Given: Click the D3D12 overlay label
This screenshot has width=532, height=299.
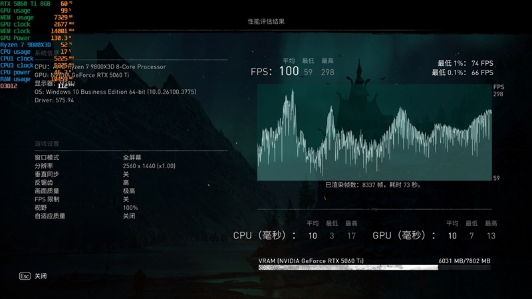Looking at the screenshot, I should tap(9, 86).
